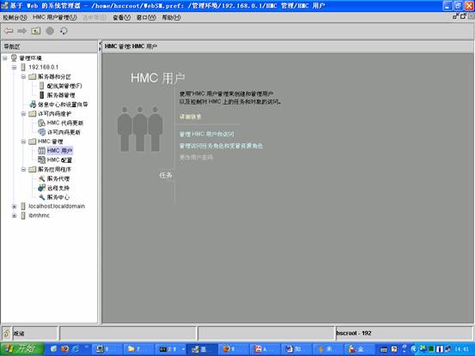Expand the ibmhmc node
This screenshot has width=475, height=356.
pyautogui.click(x=14, y=215)
